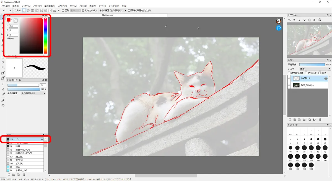Select the Text tool in the toolbox
The height and width of the screenshot is (181, 332).
(3, 84)
